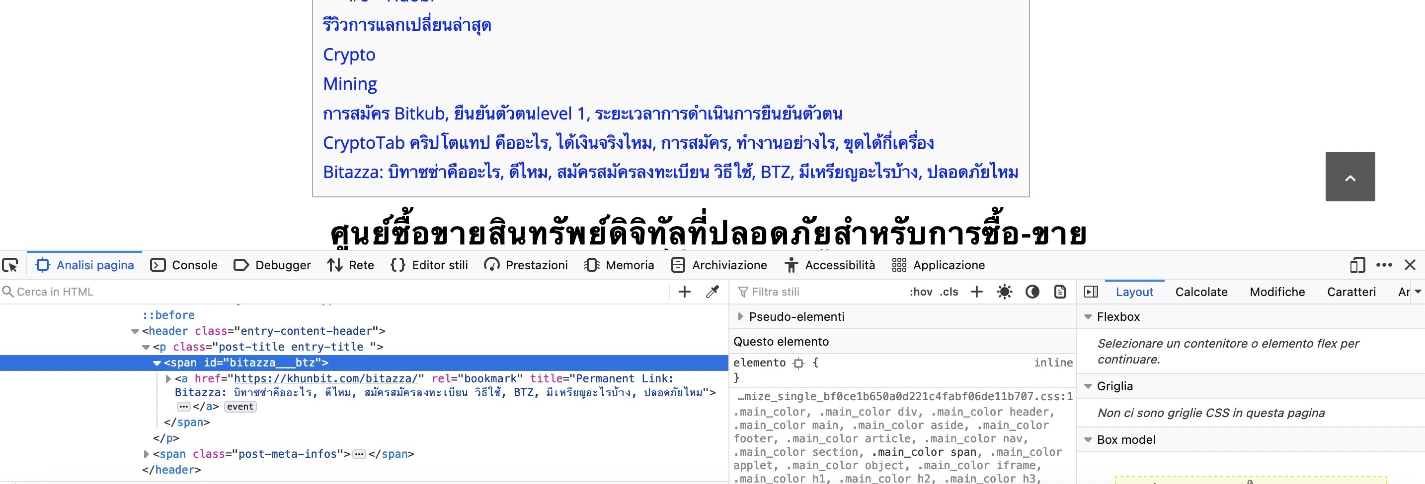This screenshot has width=1425, height=484.
Task: Collapse the Flexbox section
Action: point(1088,317)
